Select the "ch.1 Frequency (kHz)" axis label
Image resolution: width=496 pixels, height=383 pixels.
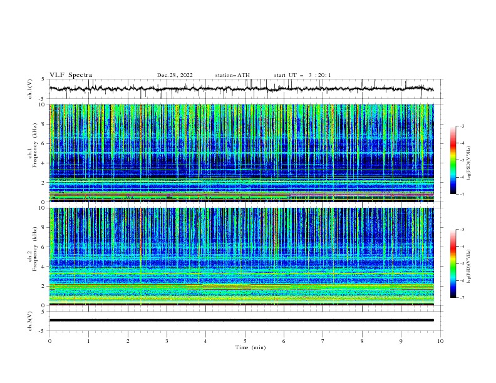coord(33,145)
